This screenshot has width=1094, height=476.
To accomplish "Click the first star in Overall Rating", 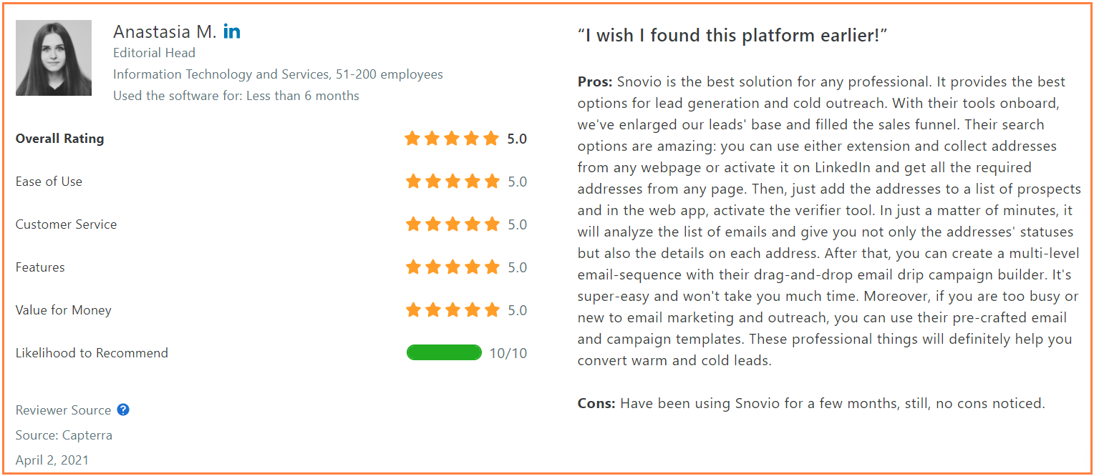I will pos(412,139).
